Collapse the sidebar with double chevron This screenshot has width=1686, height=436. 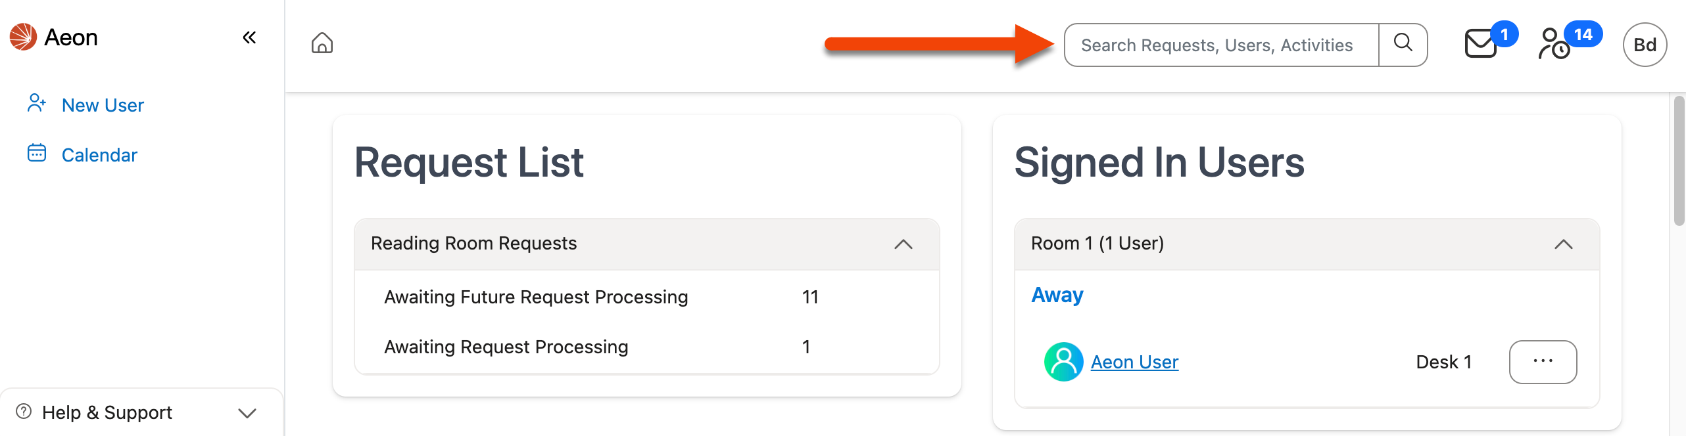coord(249,37)
